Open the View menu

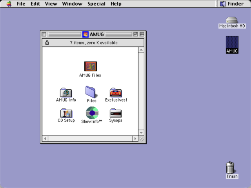click(x=51, y=4)
